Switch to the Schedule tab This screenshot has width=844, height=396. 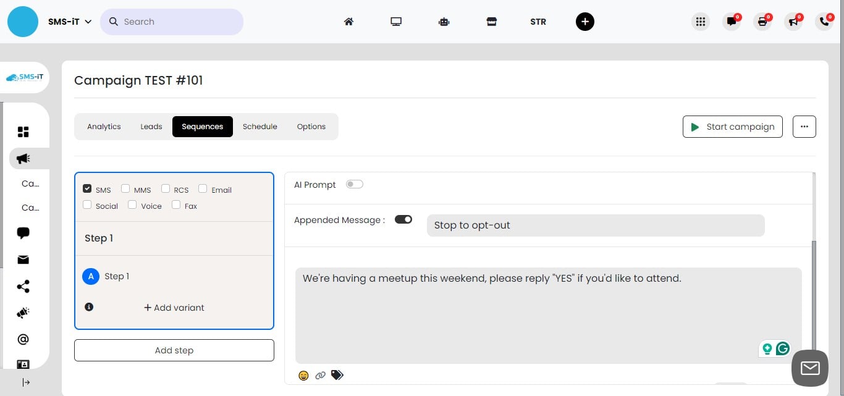click(260, 127)
